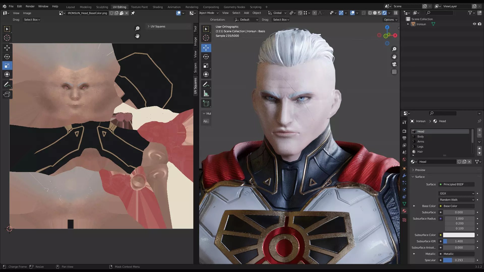484x272 pixels.
Task: Add new material slot plus icon
Action: [x=479, y=130]
